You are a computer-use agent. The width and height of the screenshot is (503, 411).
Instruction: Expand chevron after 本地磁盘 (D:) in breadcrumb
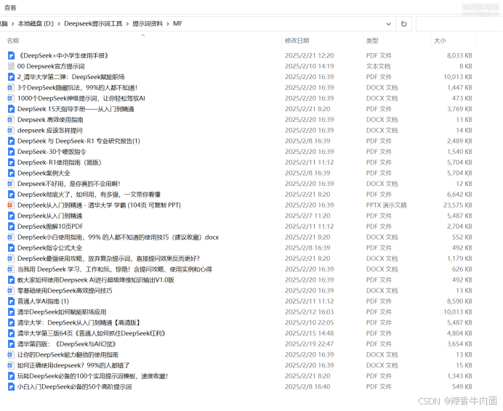pyautogui.click(x=59, y=24)
